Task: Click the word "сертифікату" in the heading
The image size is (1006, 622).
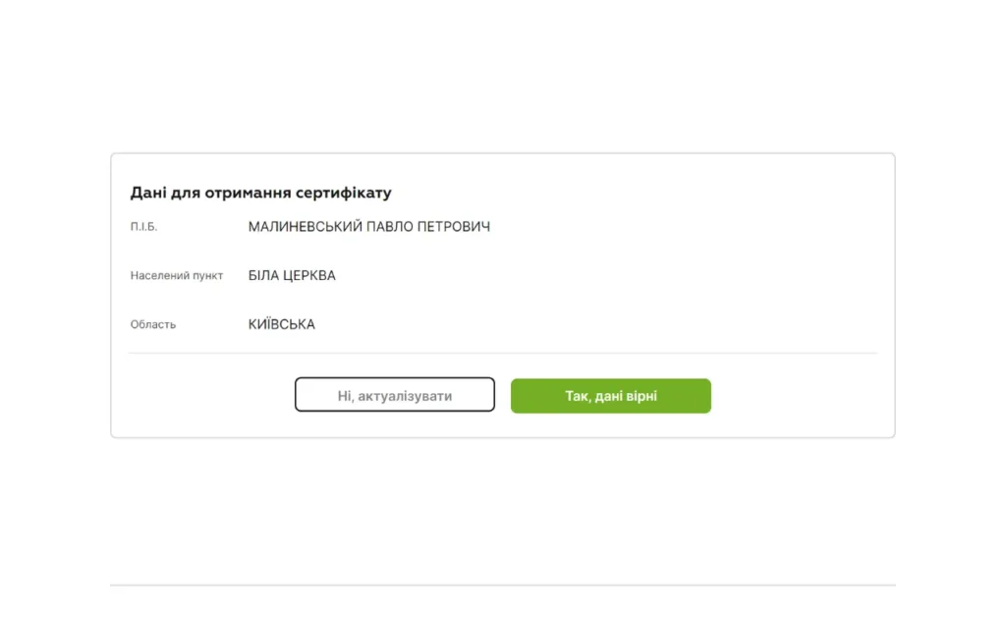Action: click(348, 193)
